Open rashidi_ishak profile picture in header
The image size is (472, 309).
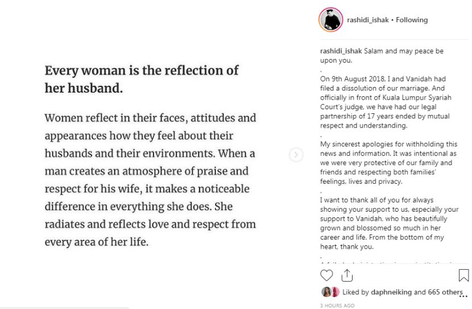330,20
